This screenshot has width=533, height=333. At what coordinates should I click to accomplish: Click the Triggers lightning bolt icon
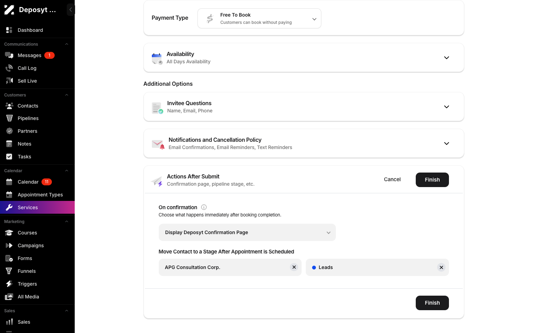click(9, 284)
